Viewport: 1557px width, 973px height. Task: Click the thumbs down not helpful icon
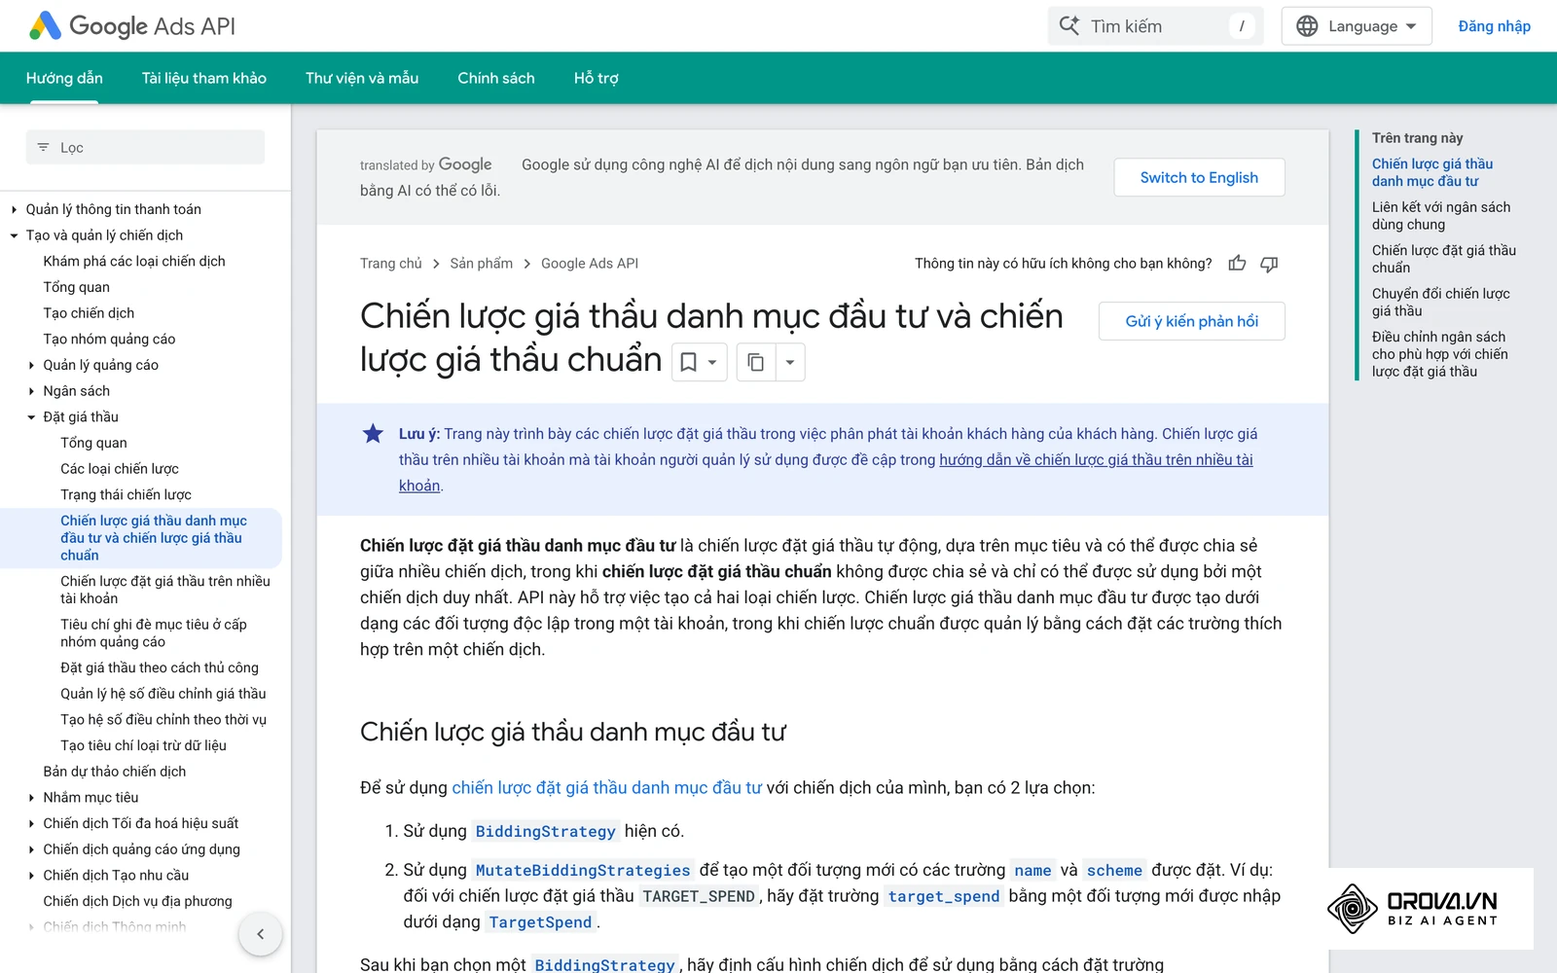(x=1269, y=264)
